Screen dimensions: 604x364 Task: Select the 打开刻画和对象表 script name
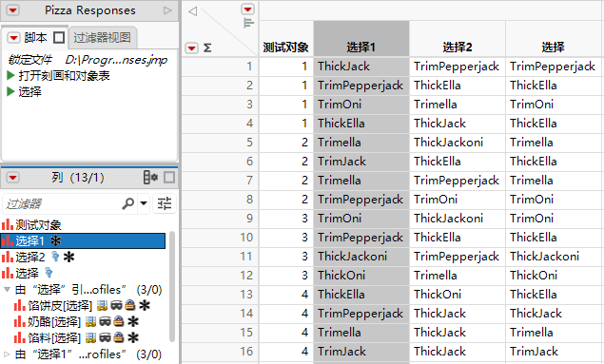[64, 75]
